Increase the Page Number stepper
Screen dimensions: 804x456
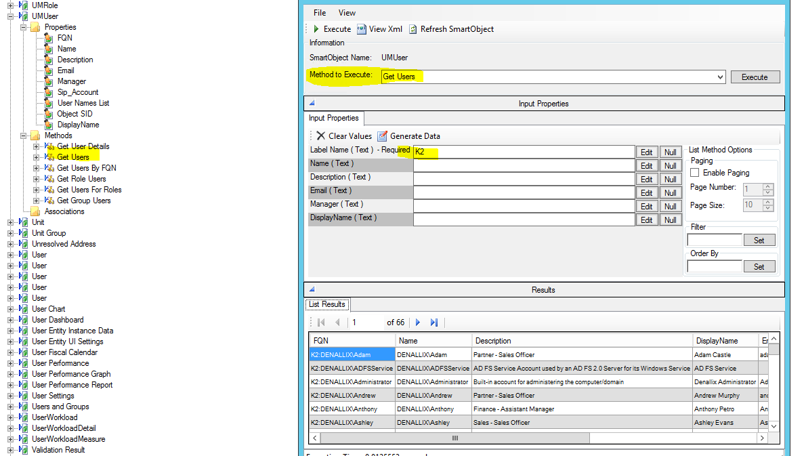click(x=767, y=187)
